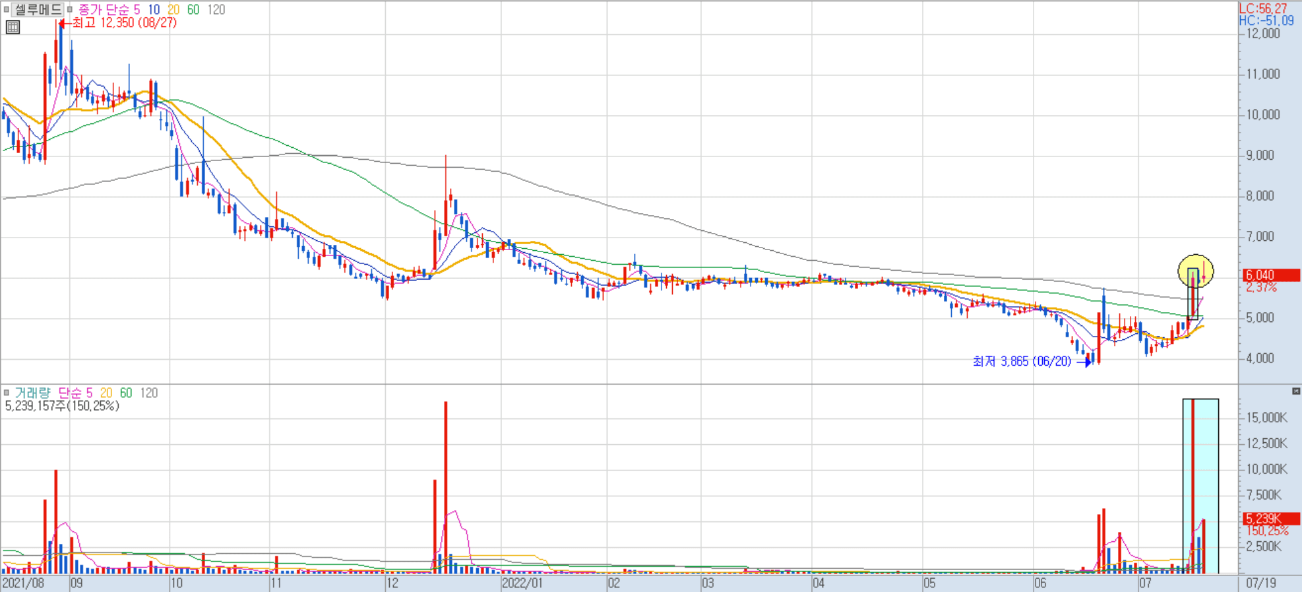
Task: Click the 07/19 current date label
Action: click(x=1261, y=583)
